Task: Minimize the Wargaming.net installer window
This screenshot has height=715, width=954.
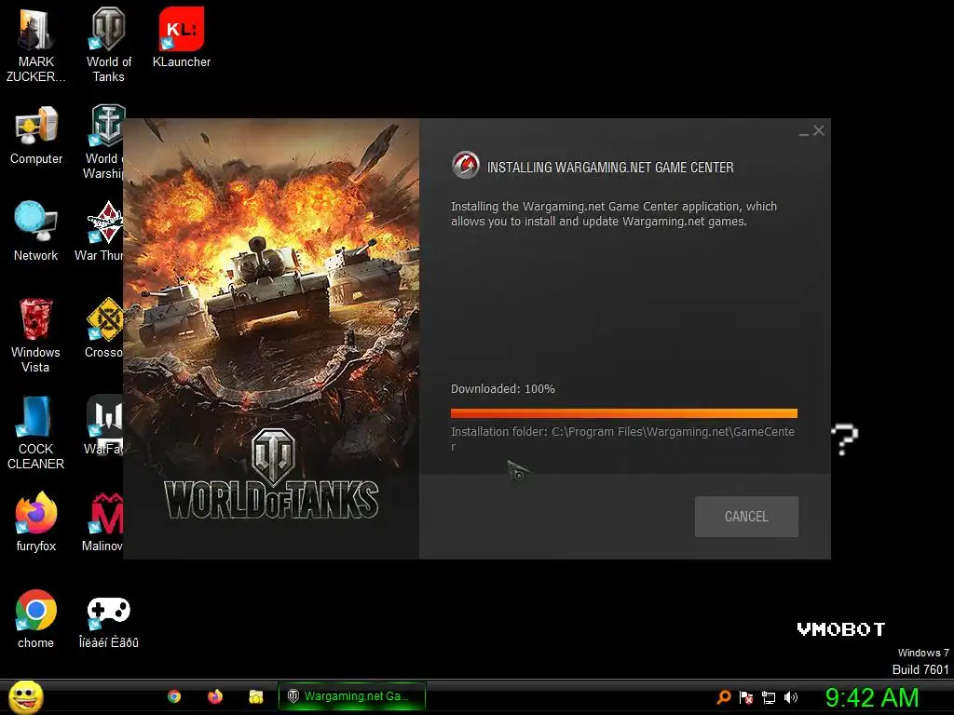Action: click(x=803, y=132)
